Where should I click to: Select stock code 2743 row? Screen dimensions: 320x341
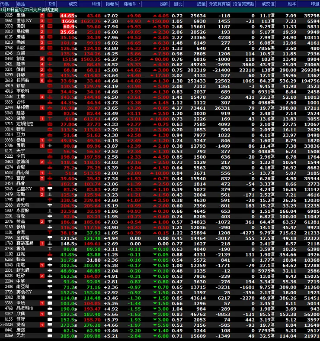tap(160, 48)
